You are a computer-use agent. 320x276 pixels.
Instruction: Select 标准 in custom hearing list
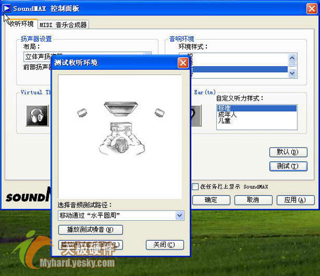click(x=257, y=108)
